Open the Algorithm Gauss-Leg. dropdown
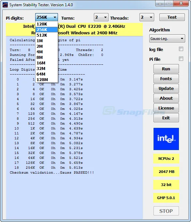The image size is (191, 222). 167,39
